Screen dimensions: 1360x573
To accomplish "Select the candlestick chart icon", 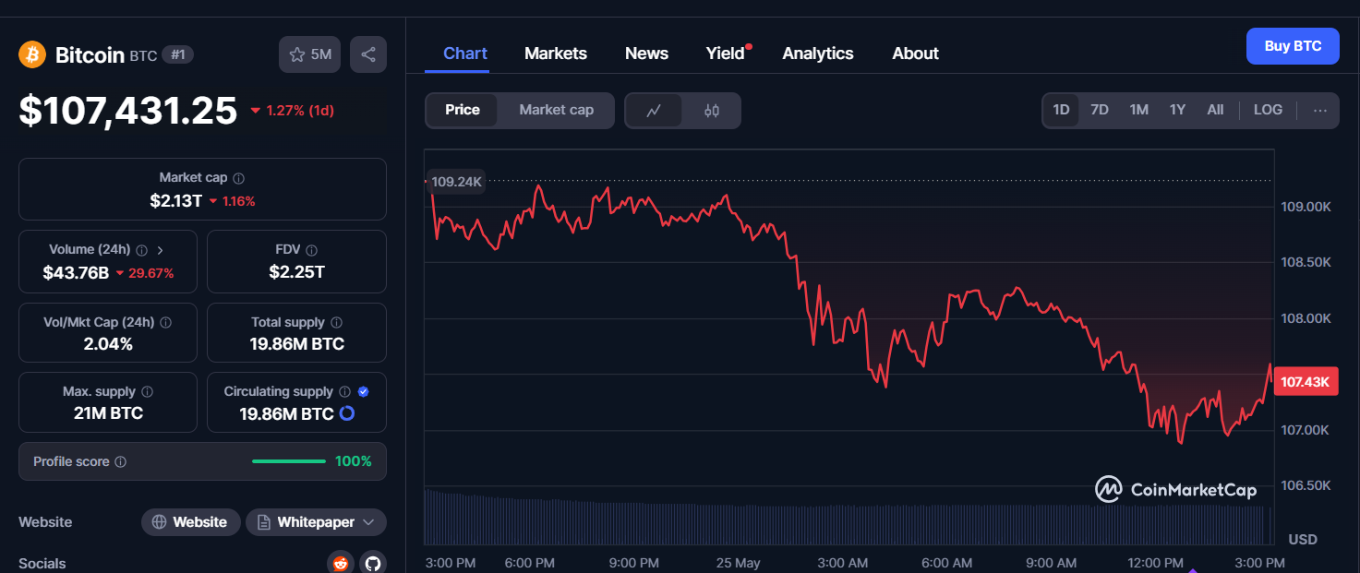I will [x=711, y=111].
